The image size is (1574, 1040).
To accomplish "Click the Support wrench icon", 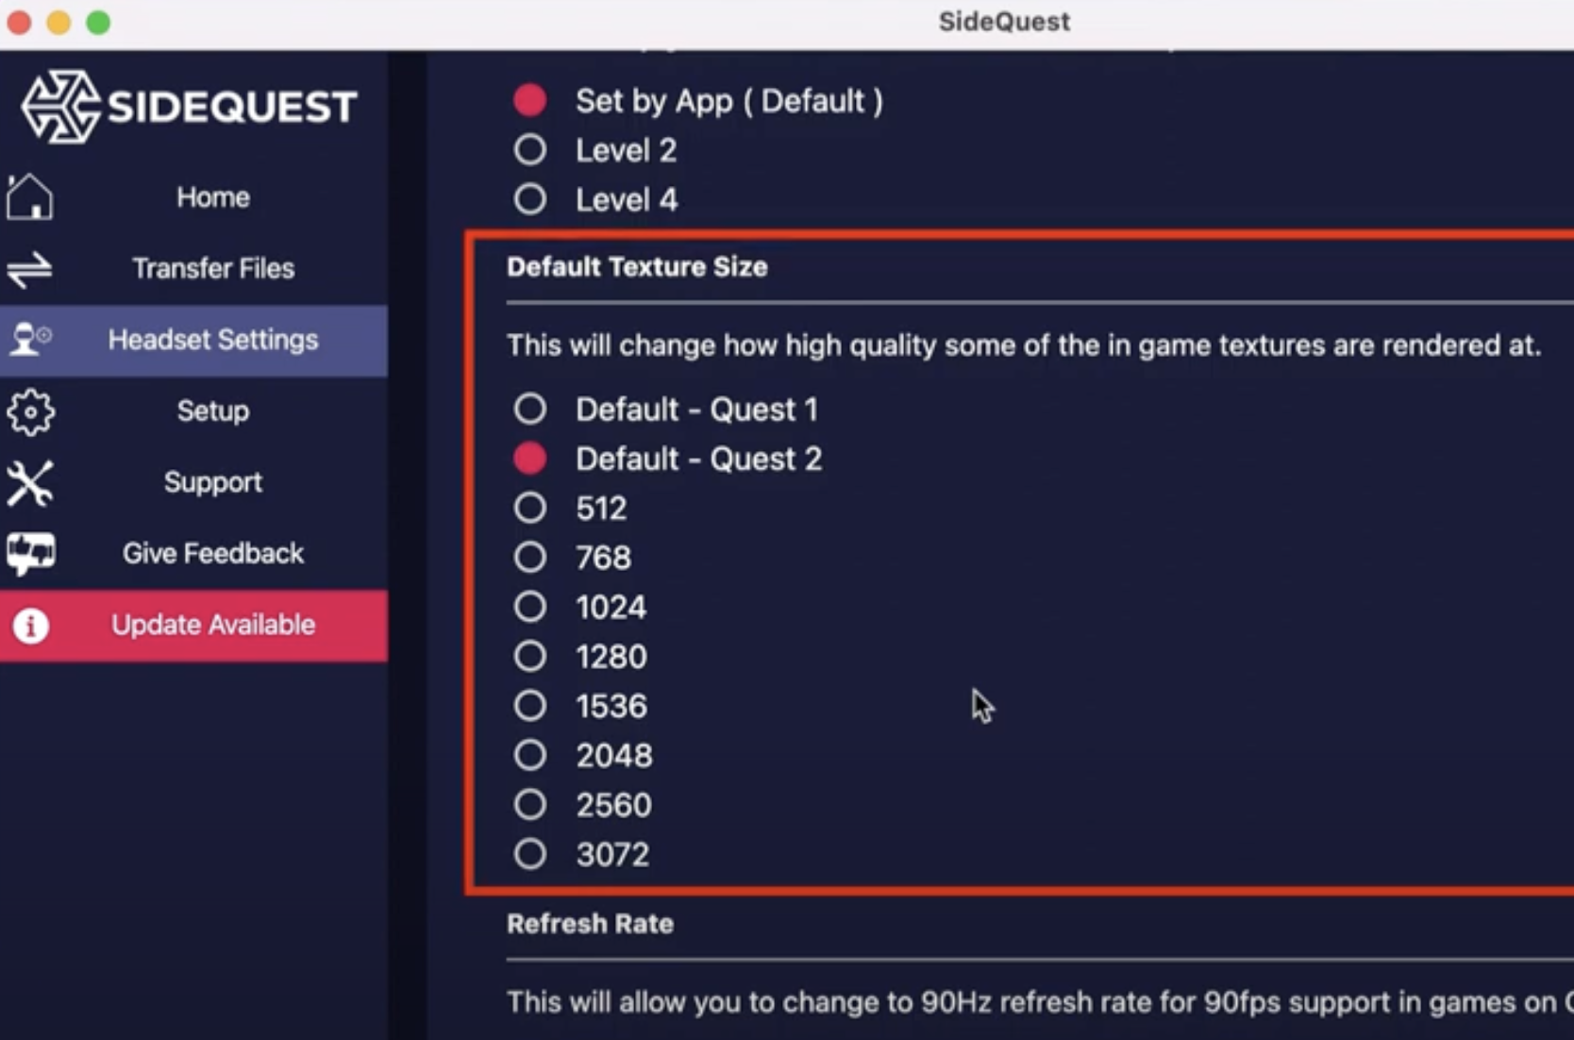I will click(x=31, y=483).
